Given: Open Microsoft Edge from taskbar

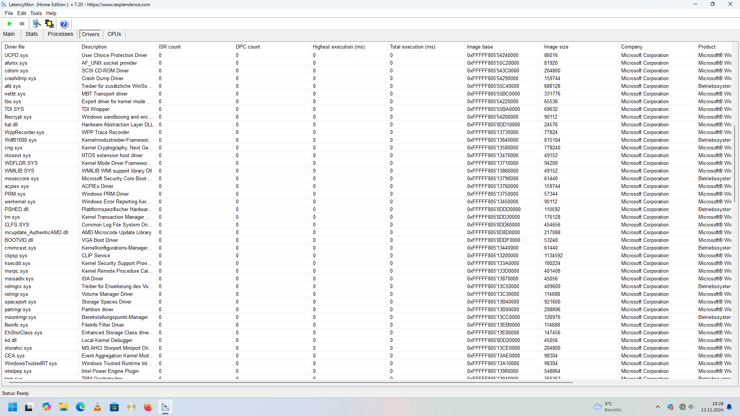Looking at the screenshot, I should pyautogui.click(x=81, y=407).
